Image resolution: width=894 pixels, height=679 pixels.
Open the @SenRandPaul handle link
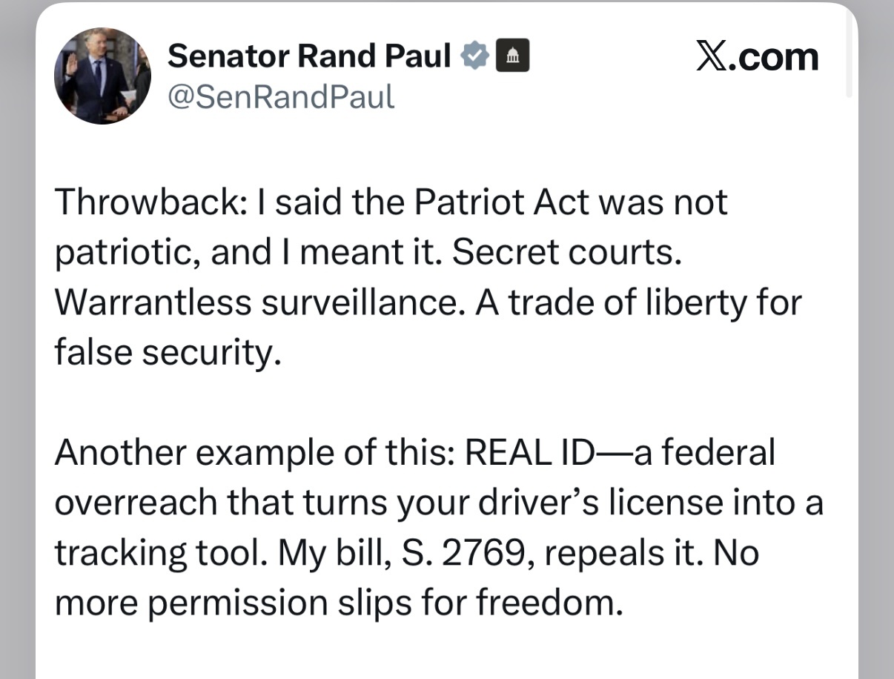click(x=281, y=96)
